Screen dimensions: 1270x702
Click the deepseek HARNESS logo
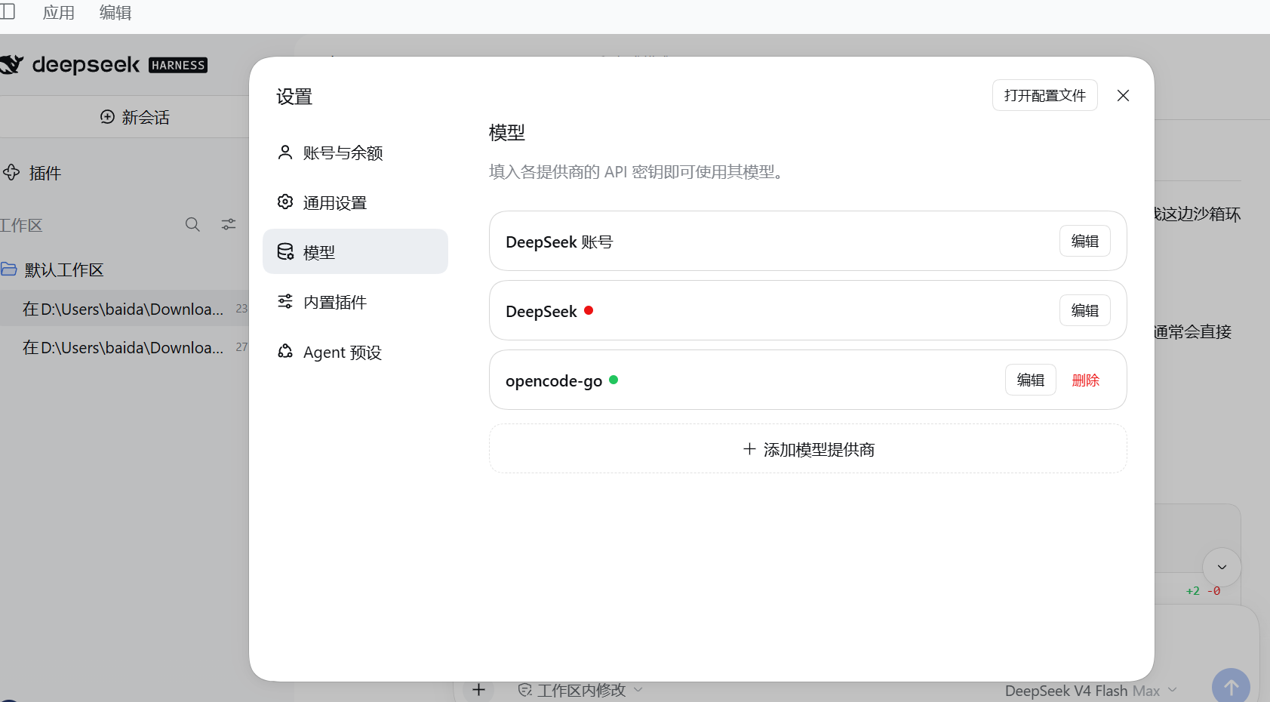click(x=104, y=65)
